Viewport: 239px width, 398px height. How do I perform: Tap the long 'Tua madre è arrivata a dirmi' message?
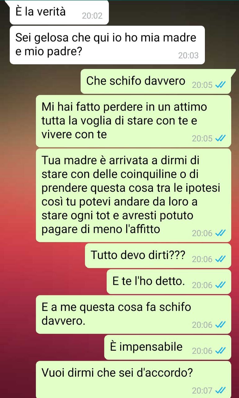134,195
